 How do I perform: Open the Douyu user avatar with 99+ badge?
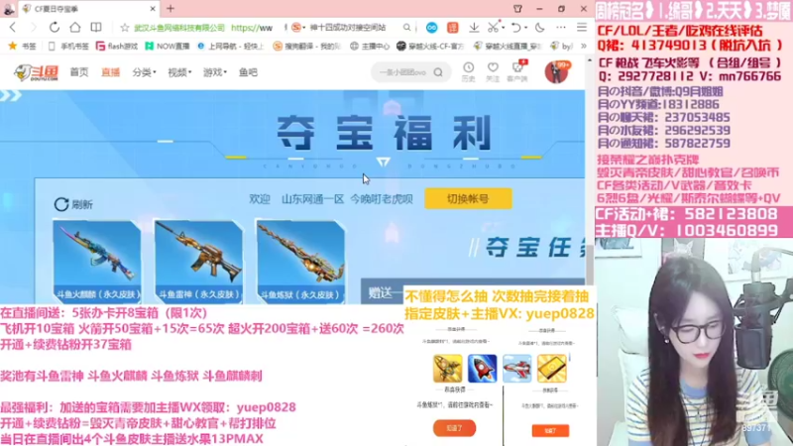point(557,71)
